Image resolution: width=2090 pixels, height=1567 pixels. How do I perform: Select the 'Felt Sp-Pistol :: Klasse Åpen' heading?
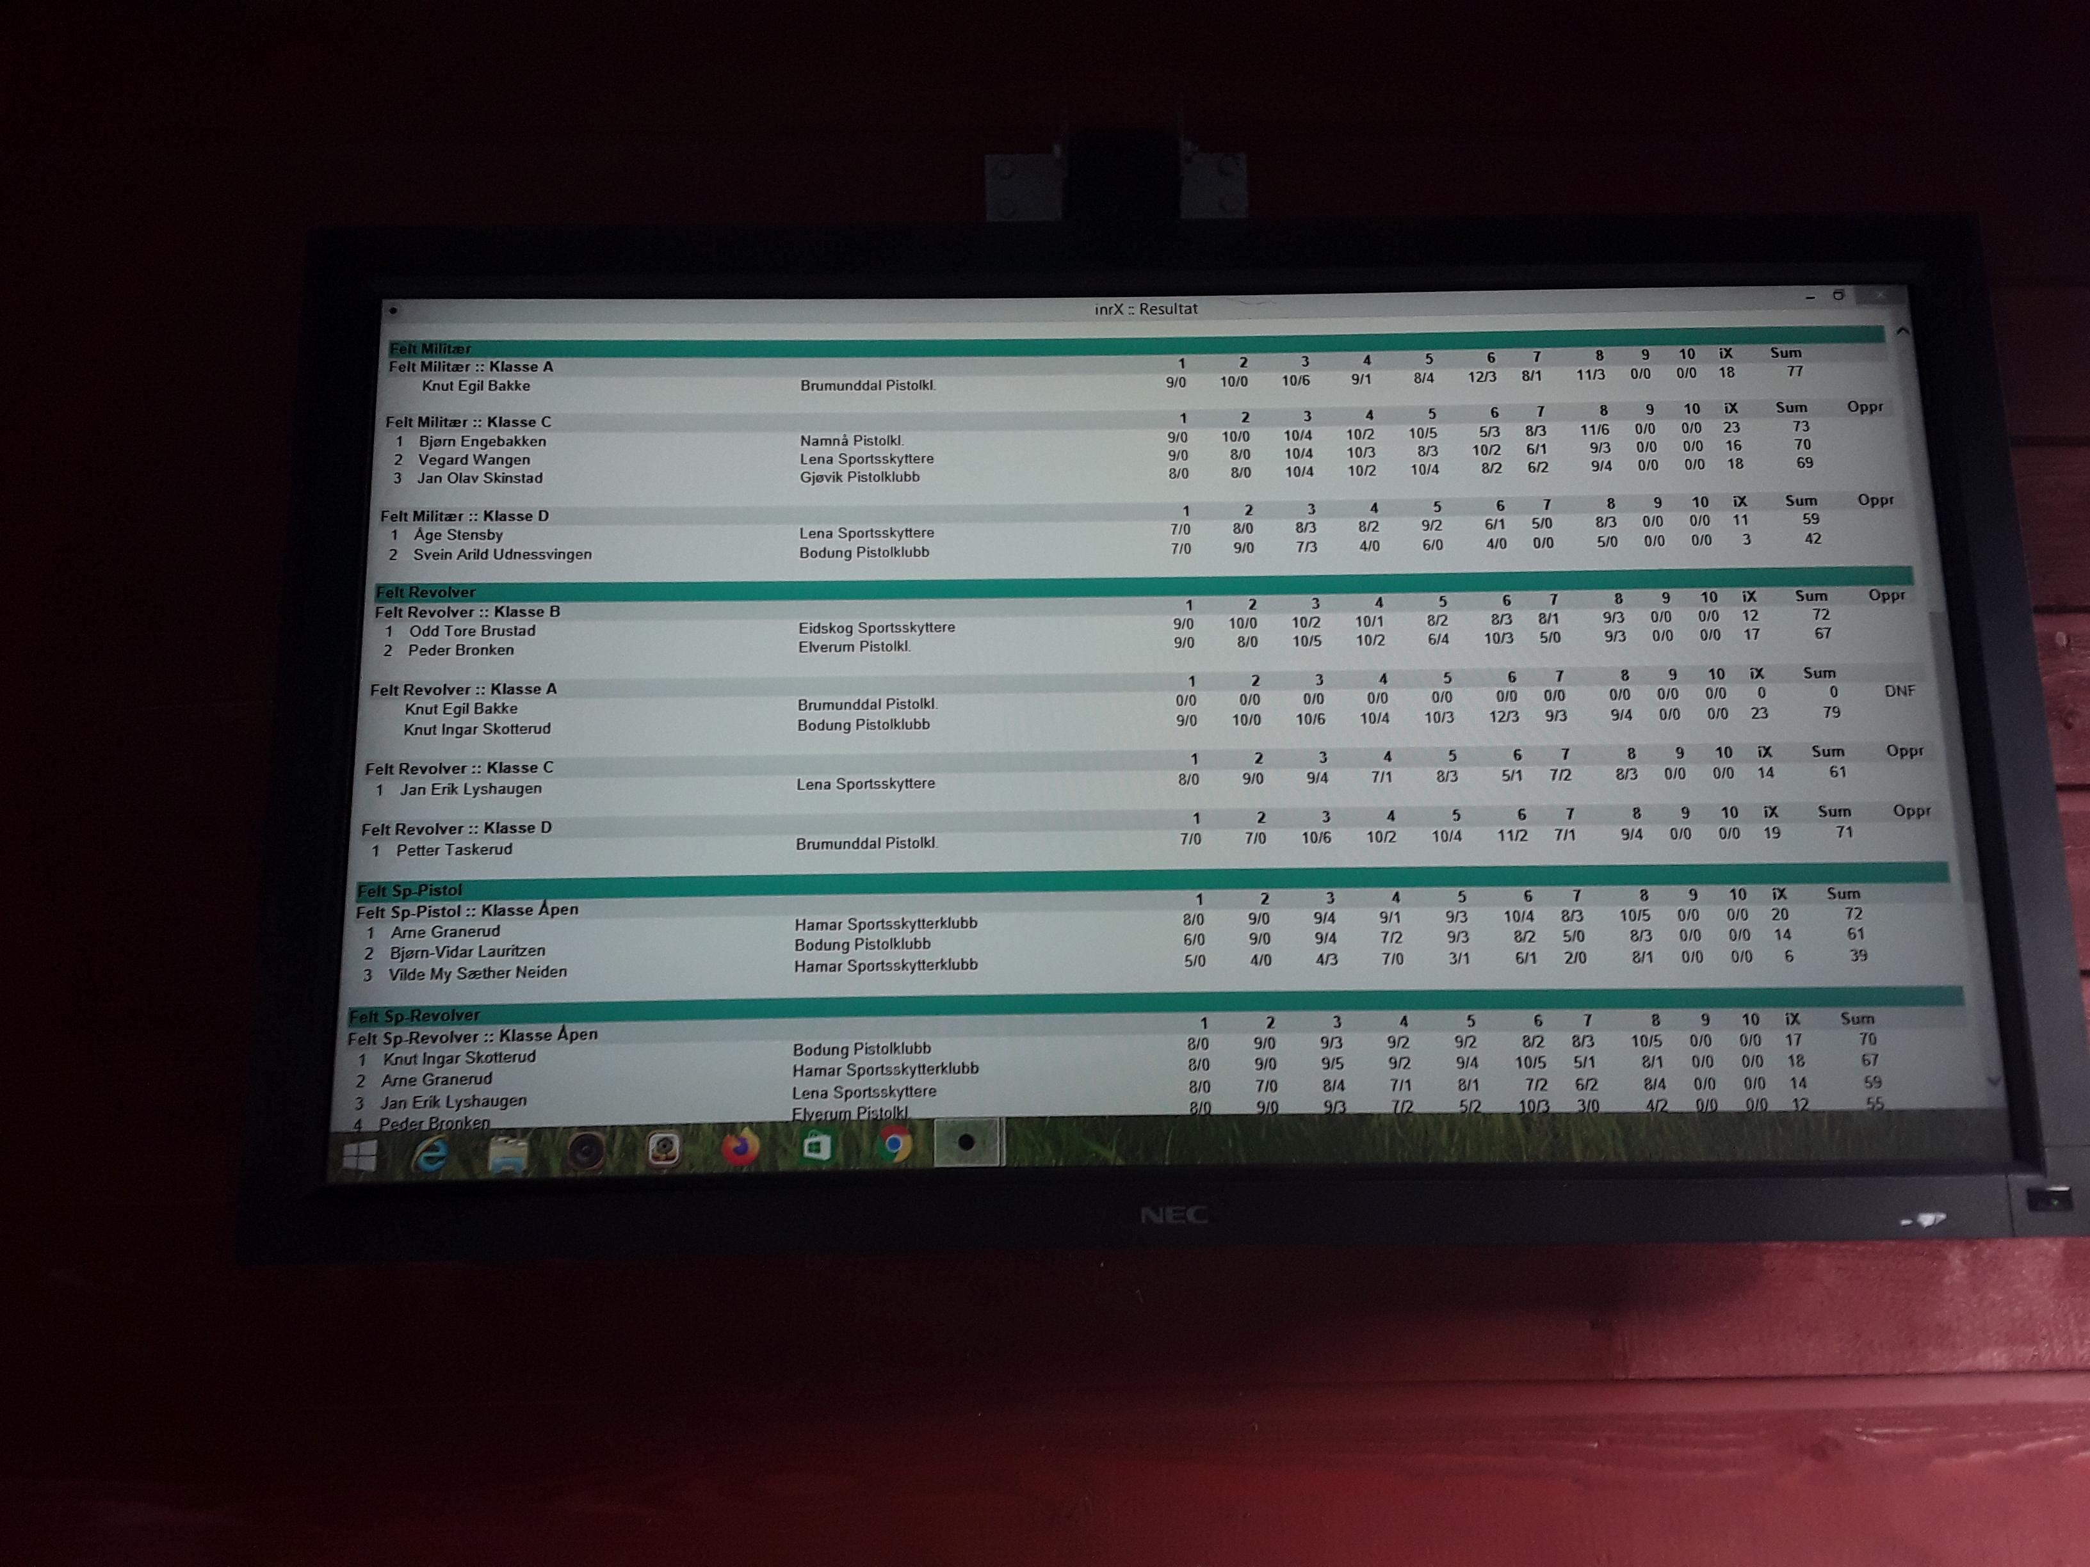pyautogui.click(x=467, y=912)
